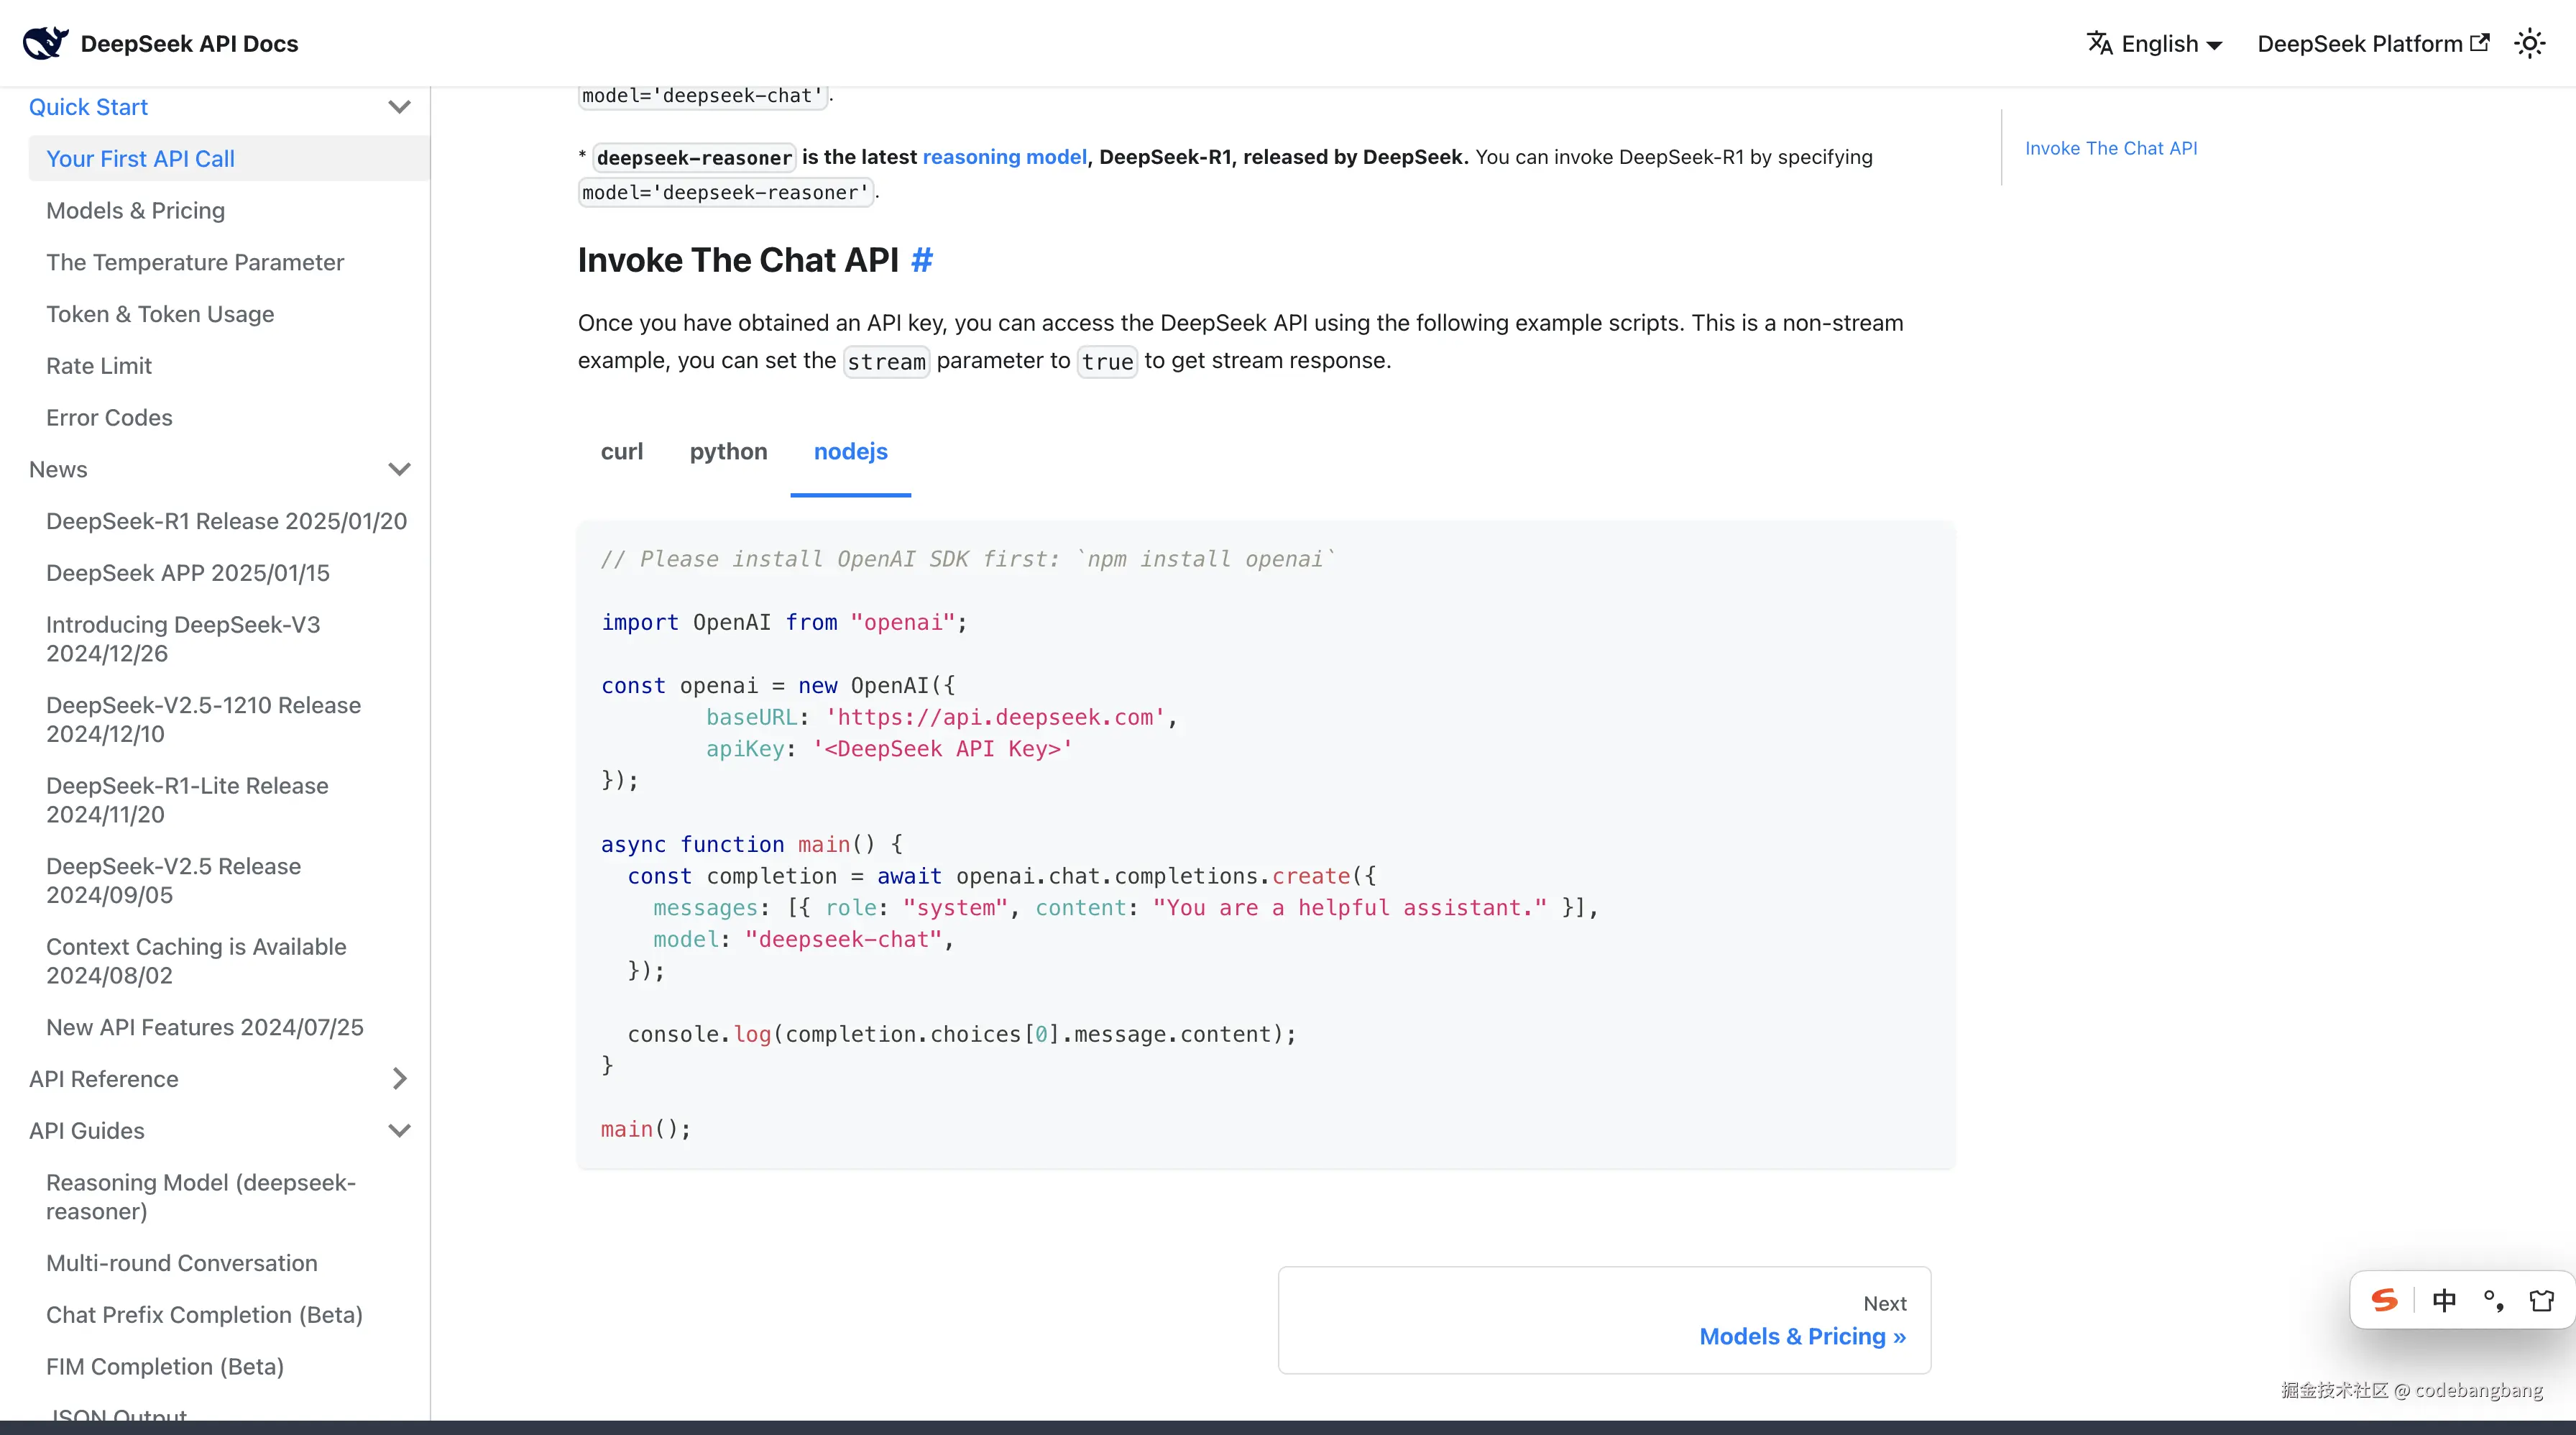Follow the reasoning model hyperlink
Image resolution: width=2576 pixels, height=1435 pixels.
(x=1004, y=157)
